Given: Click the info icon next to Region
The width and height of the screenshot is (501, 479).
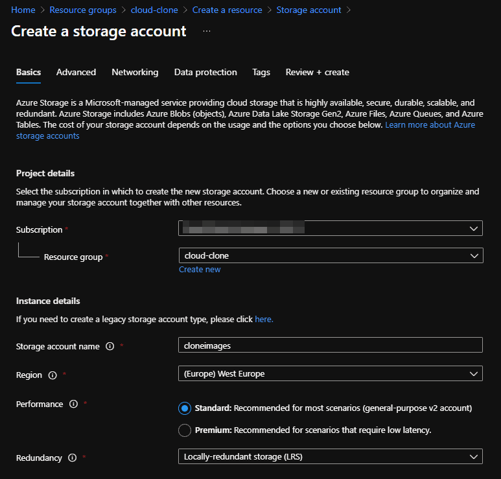Looking at the screenshot, I should (52, 375).
